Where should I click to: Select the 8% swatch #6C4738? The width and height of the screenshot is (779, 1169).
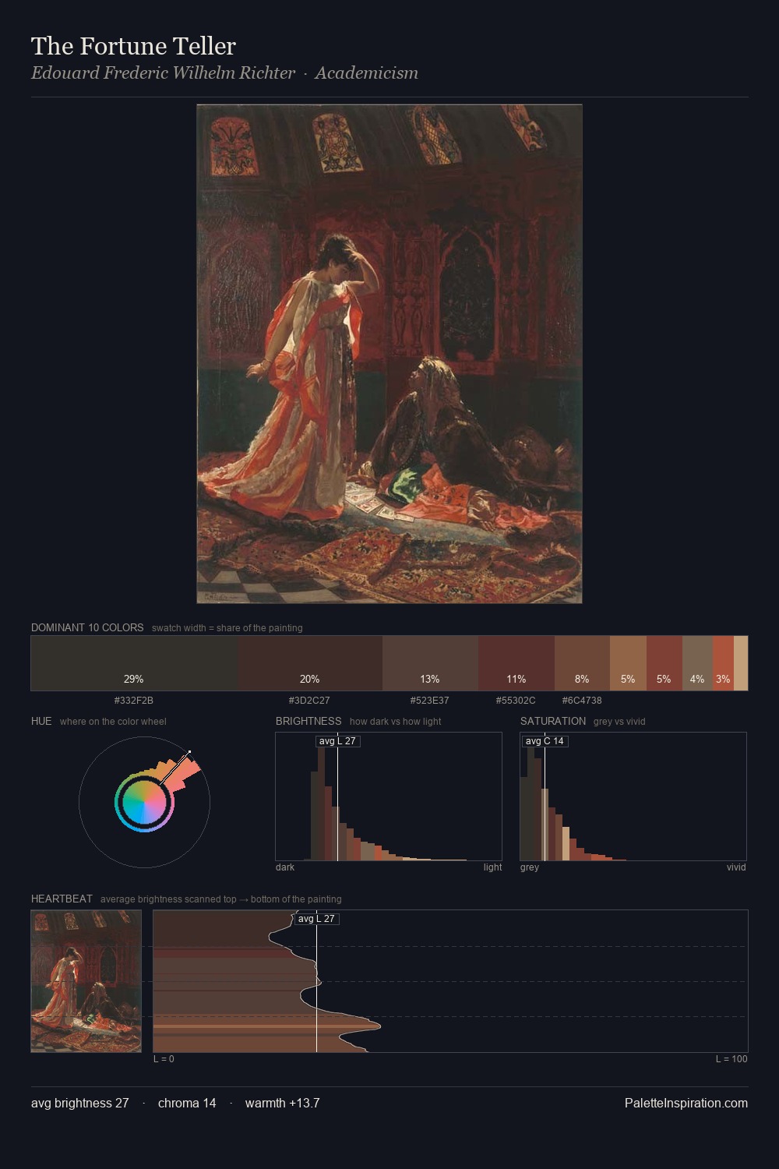582,663
